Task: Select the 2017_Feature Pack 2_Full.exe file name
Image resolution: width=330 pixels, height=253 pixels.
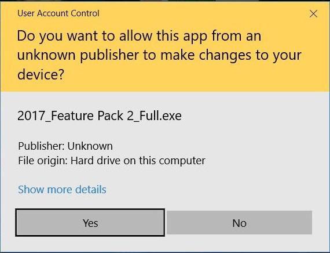Action: pos(100,115)
